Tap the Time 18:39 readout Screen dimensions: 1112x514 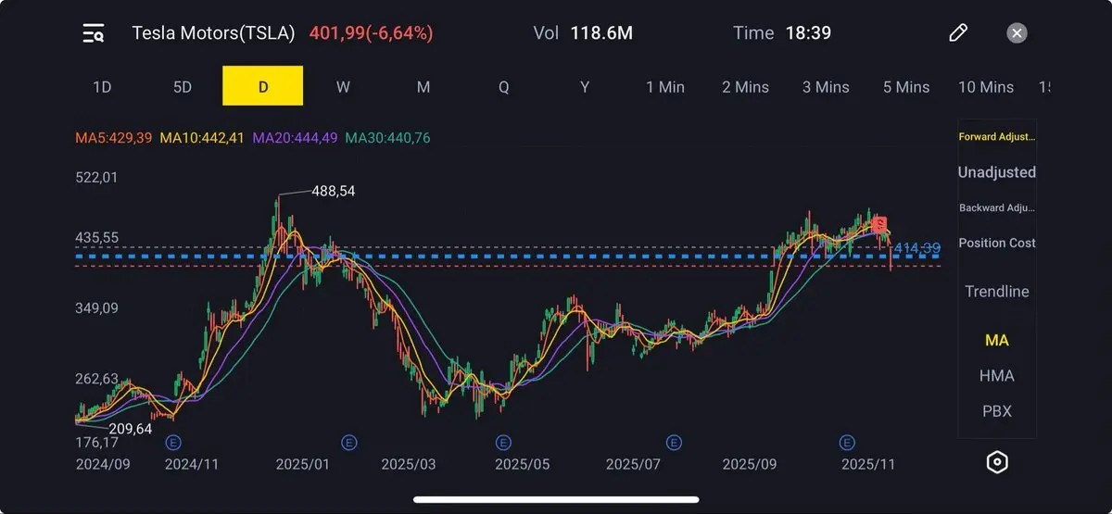point(782,33)
